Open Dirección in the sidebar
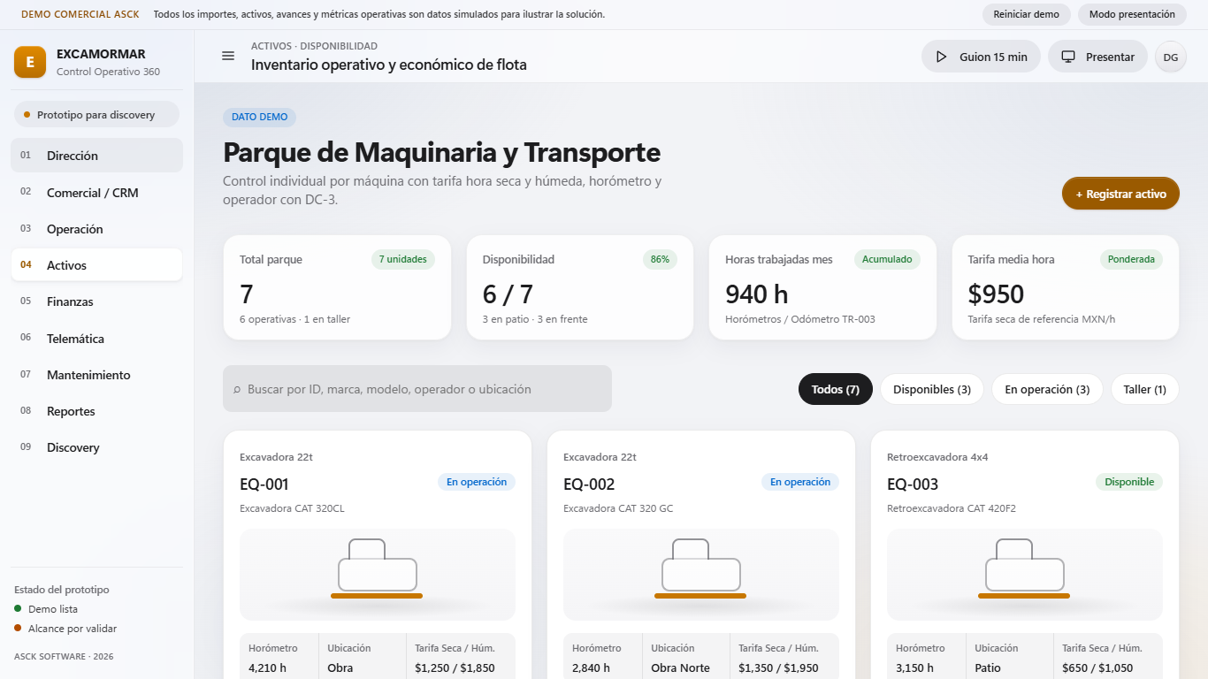The height and width of the screenshot is (679, 1208). (x=97, y=156)
